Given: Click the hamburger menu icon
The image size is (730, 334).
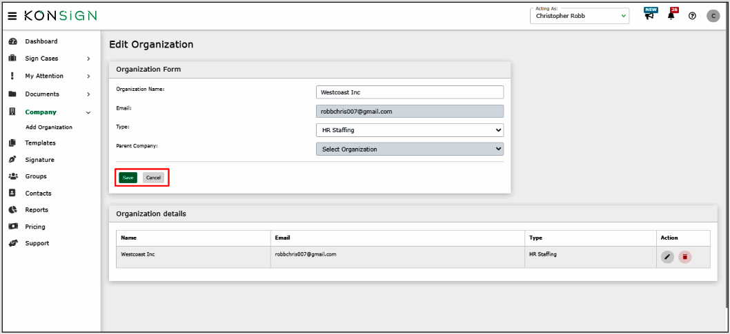Looking at the screenshot, I should click(x=12, y=16).
